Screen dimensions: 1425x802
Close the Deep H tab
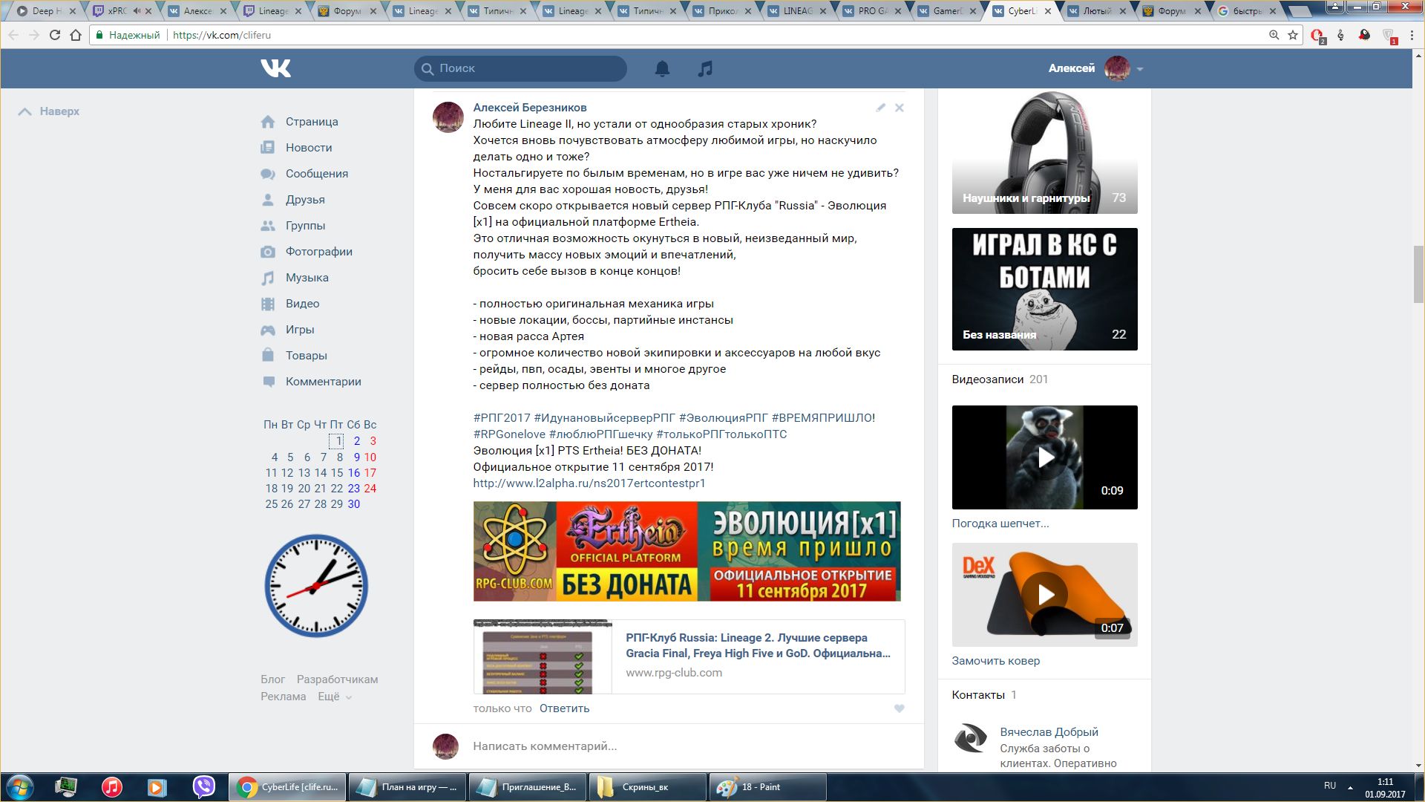tap(73, 11)
